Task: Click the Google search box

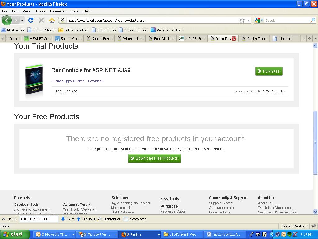Action: coord(287,20)
